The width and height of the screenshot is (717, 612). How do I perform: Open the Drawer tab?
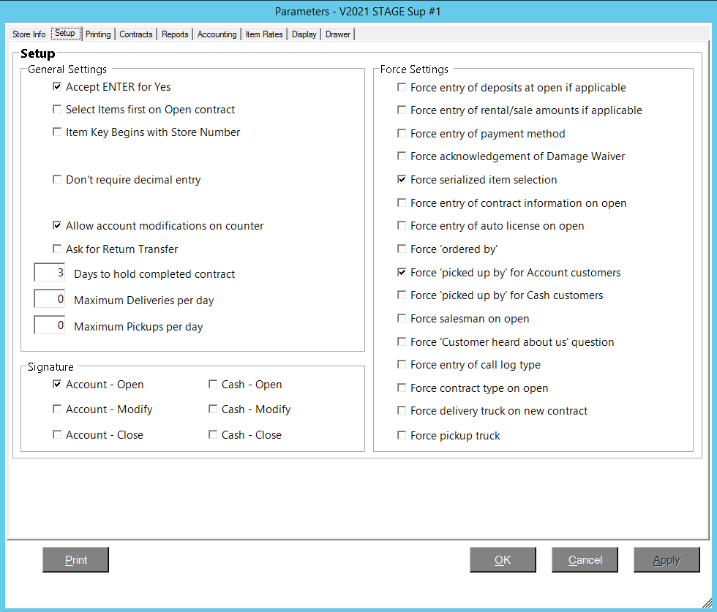coord(338,34)
